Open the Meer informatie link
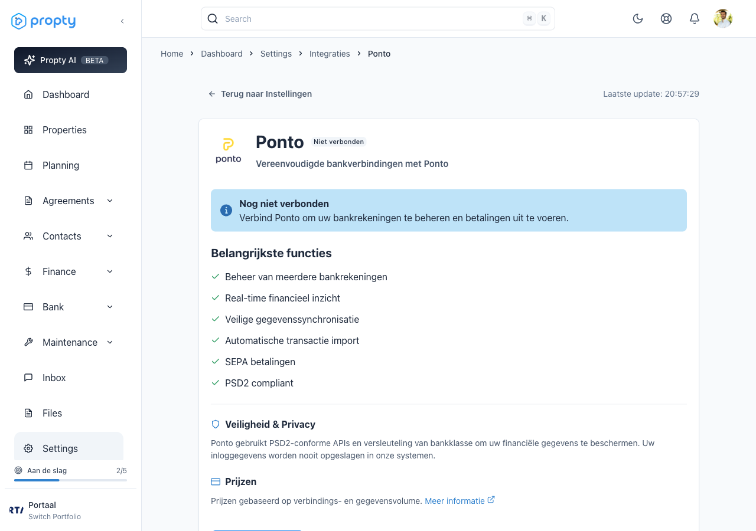 point(455,501)
